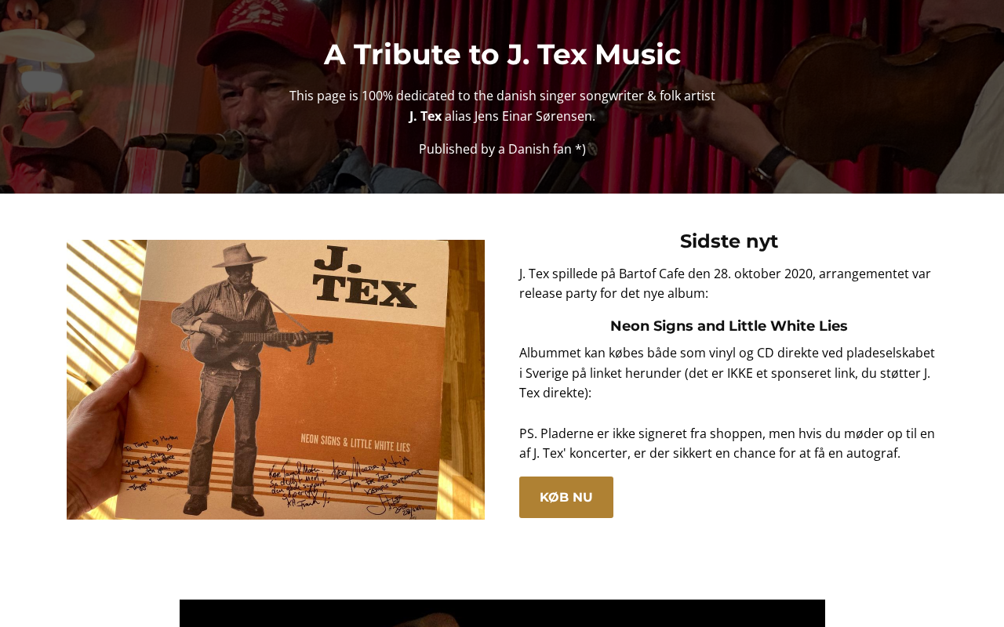Open the signed J. Tex album cover image

(275, 379)
